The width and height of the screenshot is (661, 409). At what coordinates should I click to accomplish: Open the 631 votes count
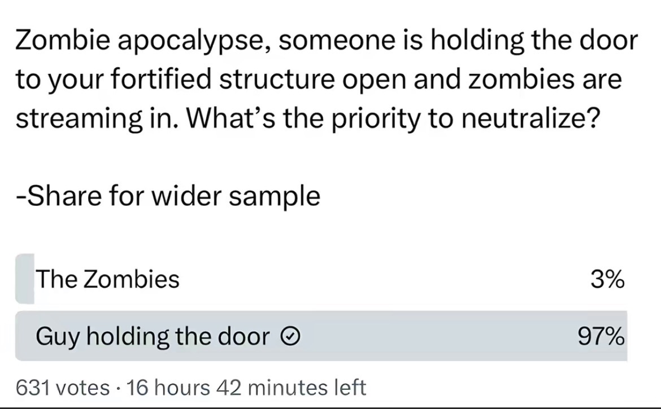click(63, 388)
